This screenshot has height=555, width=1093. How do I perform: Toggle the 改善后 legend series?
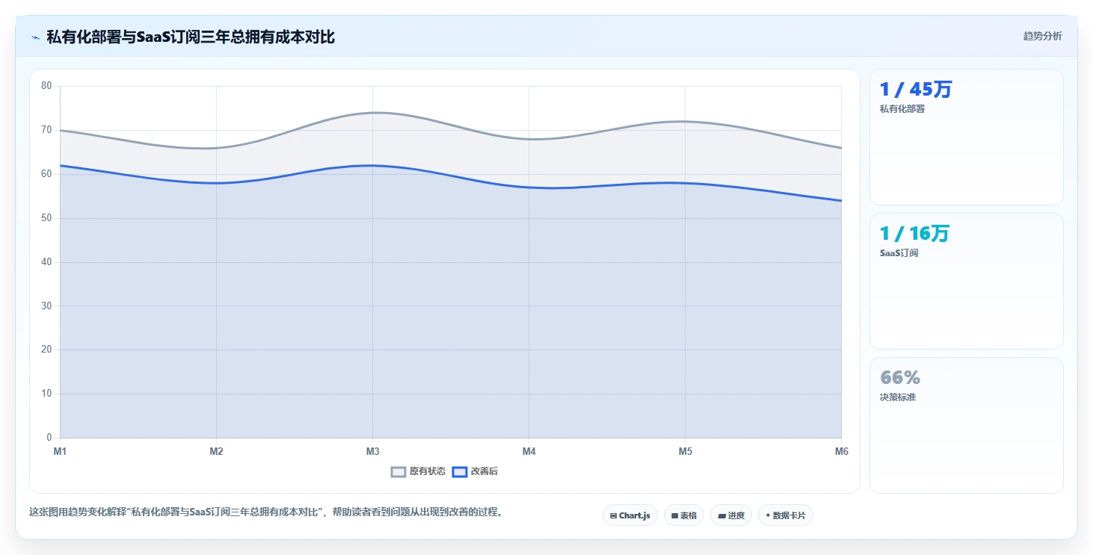tap(475, 471)
